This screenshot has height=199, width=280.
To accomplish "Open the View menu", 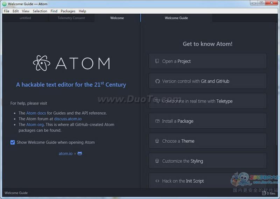I will point(26,11).
